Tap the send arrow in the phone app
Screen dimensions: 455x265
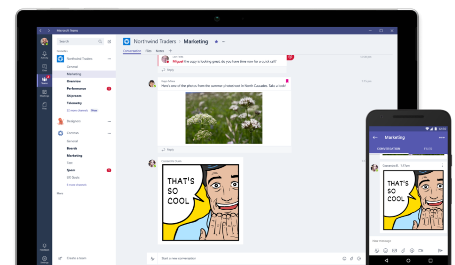(440, 251)
